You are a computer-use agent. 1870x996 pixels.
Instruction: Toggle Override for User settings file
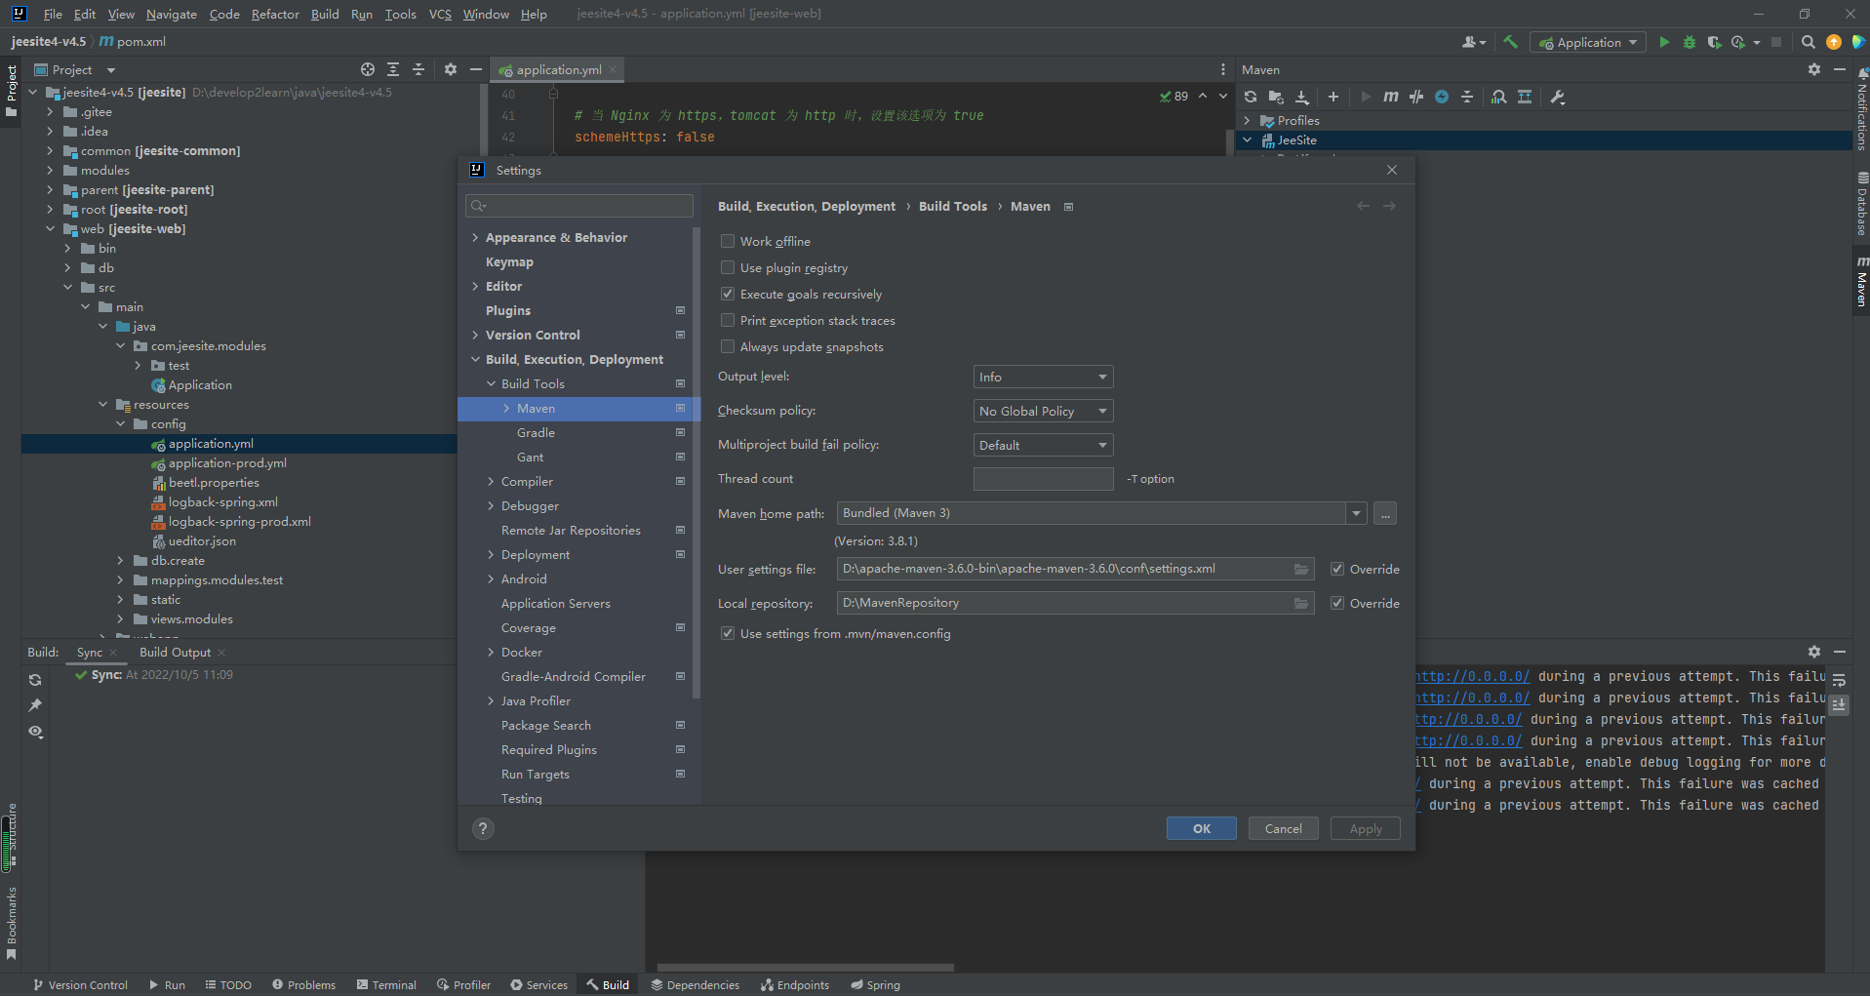(x=1337, y=569)
